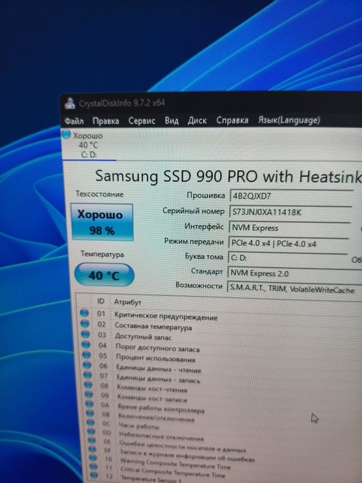Select Warning Composite Temperature Time row
362x483 pixels.
[x=175, y=463]
